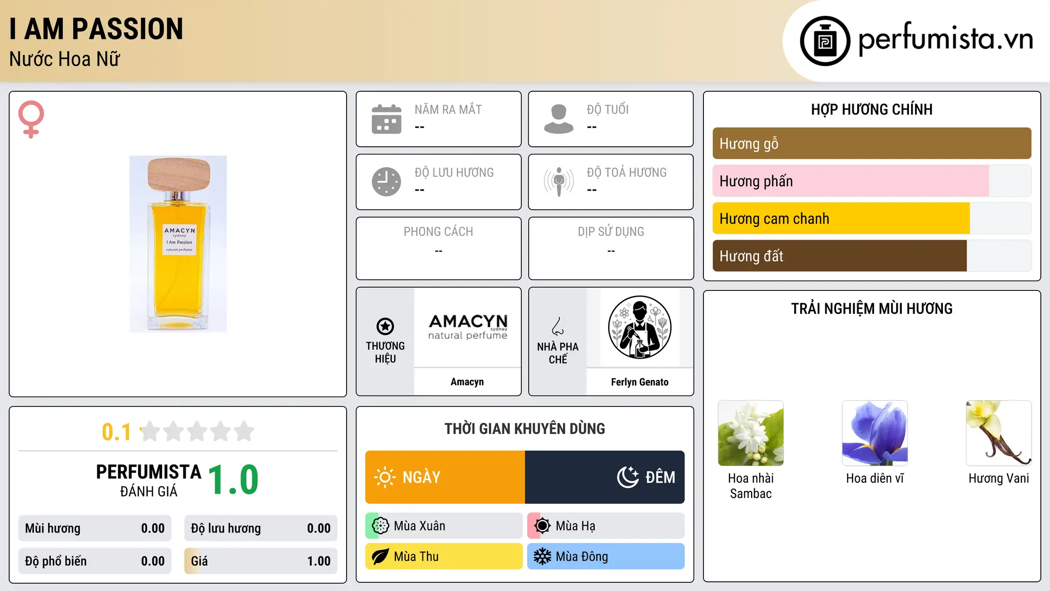Click the star badge icon above Thương hiệu
The height and width of the screenshot is (591, 1050).
[385, 326]
